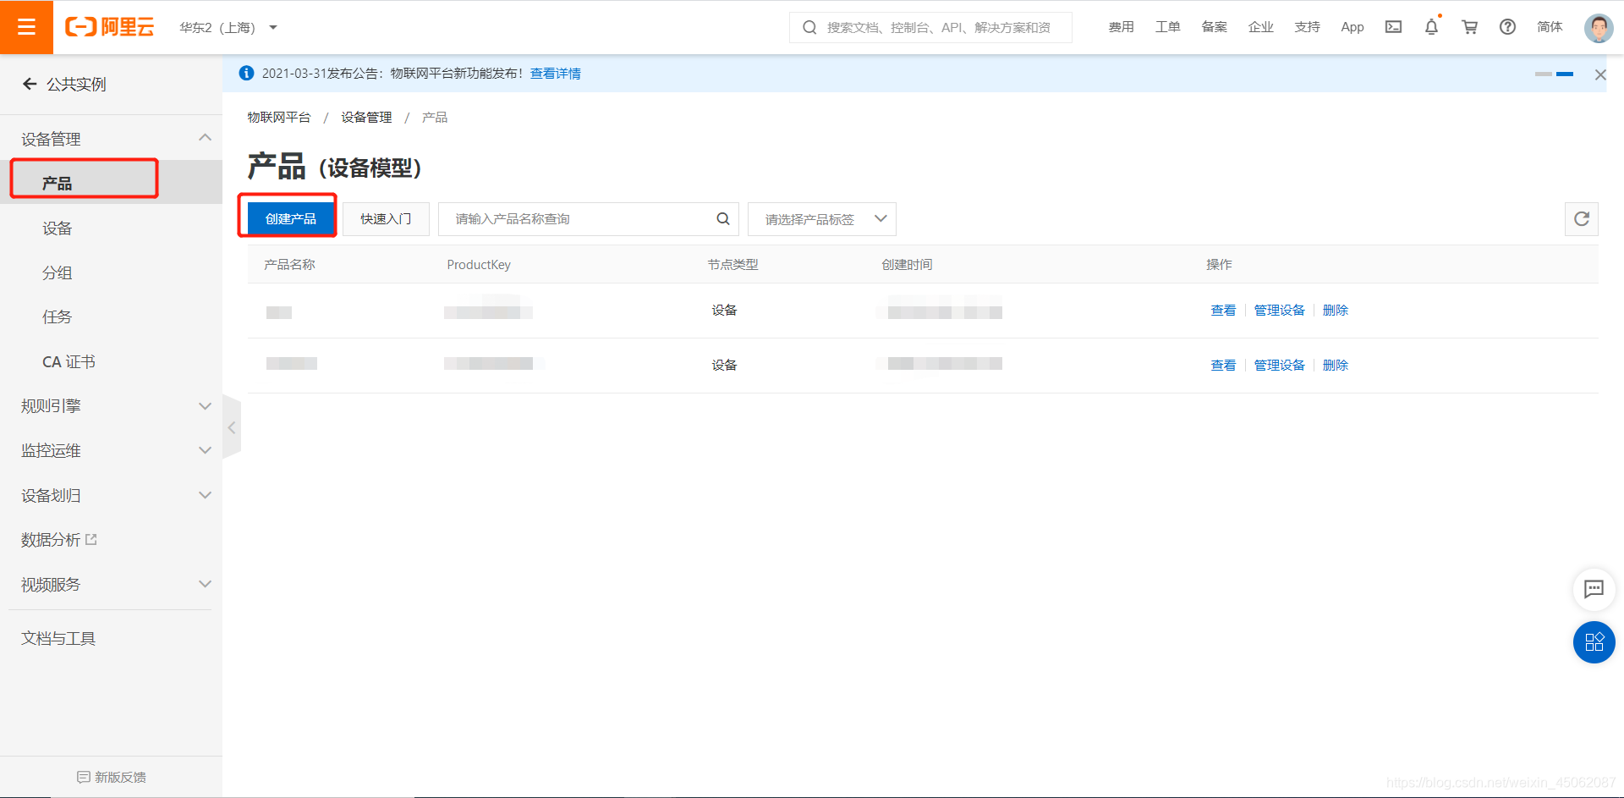Close the announcement banner
The image size is (1624, 798).
1599,74
